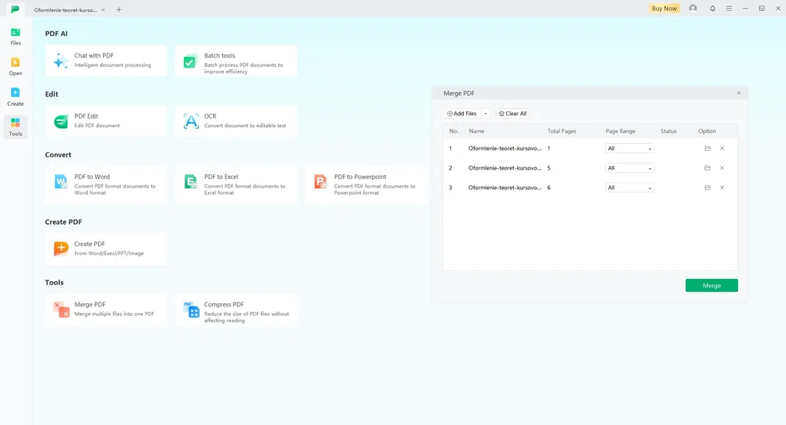Click the green app logo icon
Image resolution: width=786 pixels, height=425 pixels.
click(x=15, y=9)
